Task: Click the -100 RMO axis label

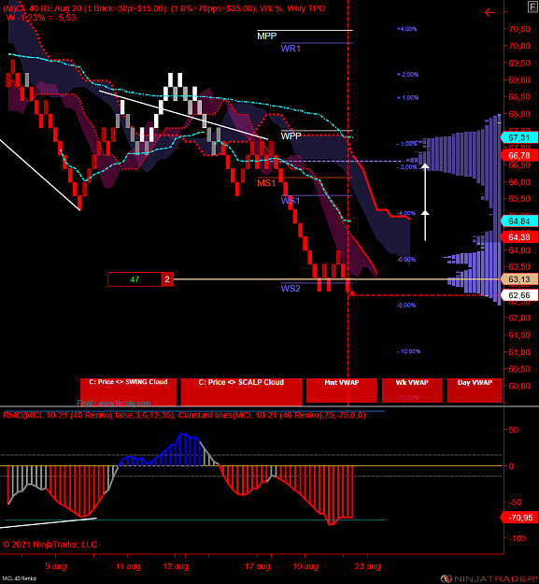Action: [518, 538]
